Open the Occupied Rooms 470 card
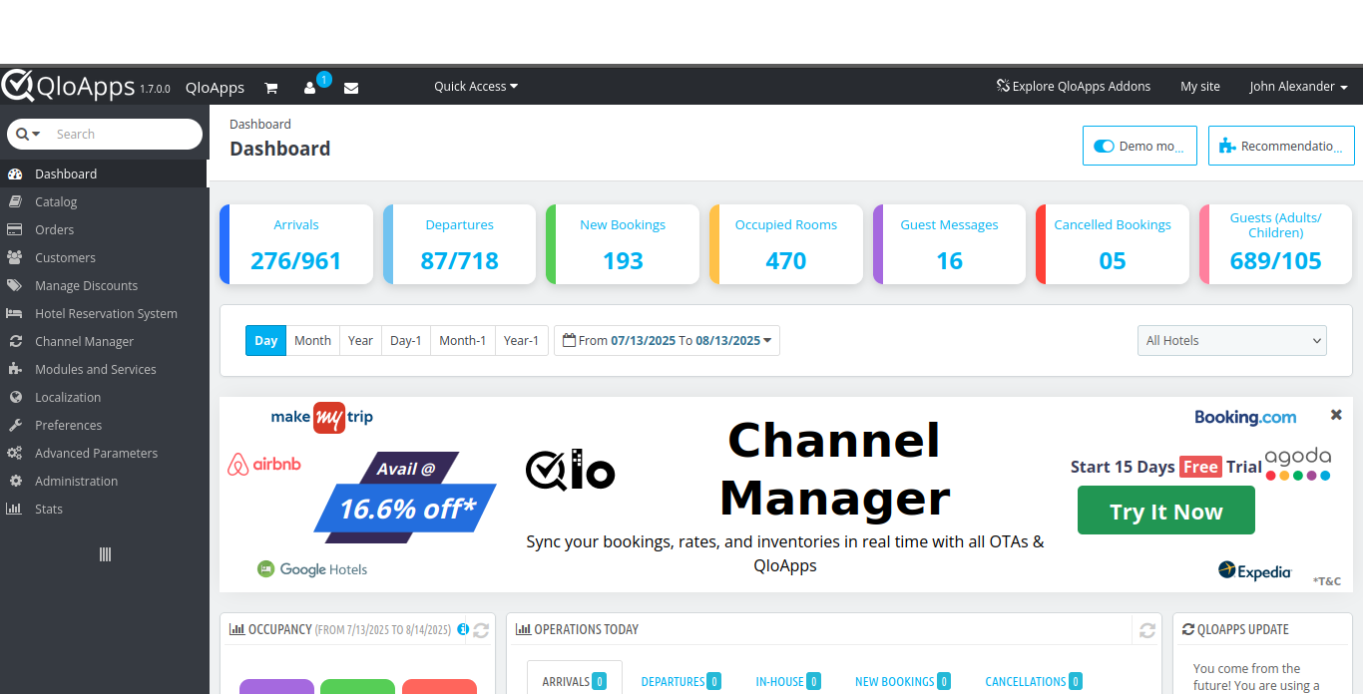 click(x=786, y=244)
